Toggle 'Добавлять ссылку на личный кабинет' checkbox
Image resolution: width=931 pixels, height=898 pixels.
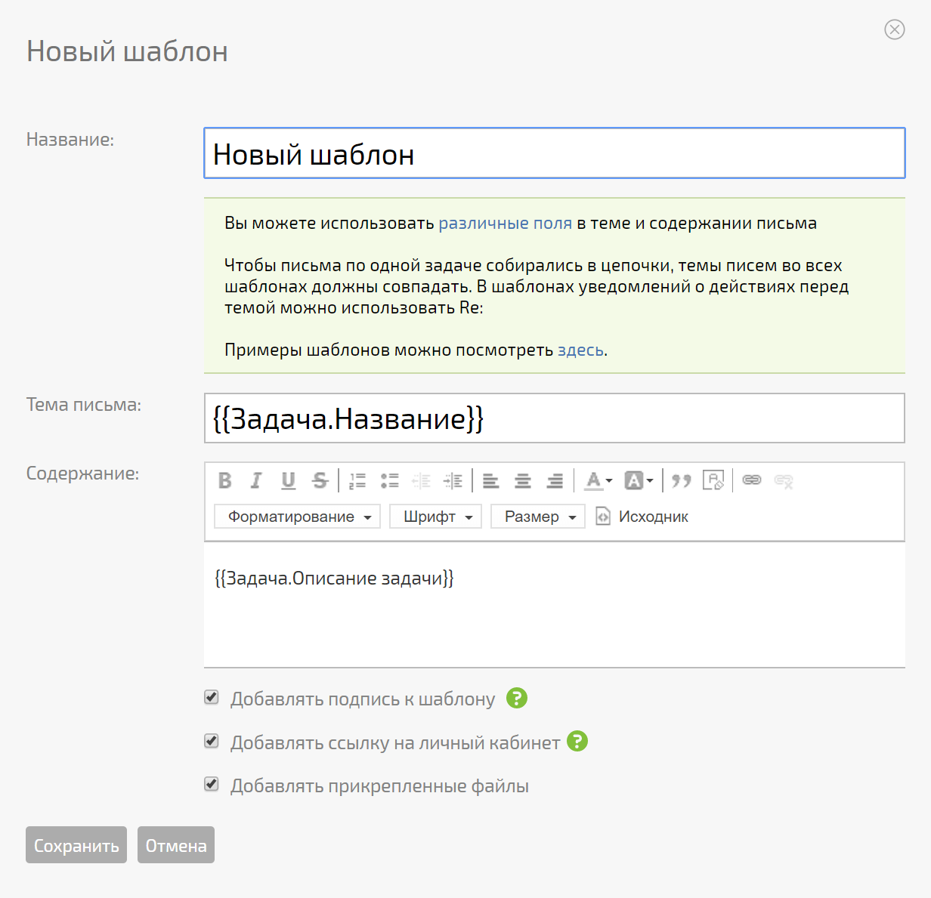coord(212,741)
